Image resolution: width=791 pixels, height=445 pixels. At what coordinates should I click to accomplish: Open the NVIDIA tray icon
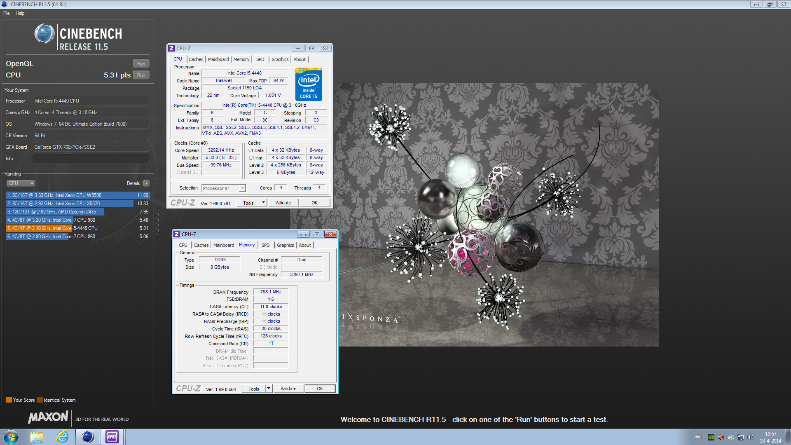point(711,437)
